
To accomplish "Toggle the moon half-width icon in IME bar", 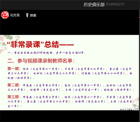I will [125, 109].
